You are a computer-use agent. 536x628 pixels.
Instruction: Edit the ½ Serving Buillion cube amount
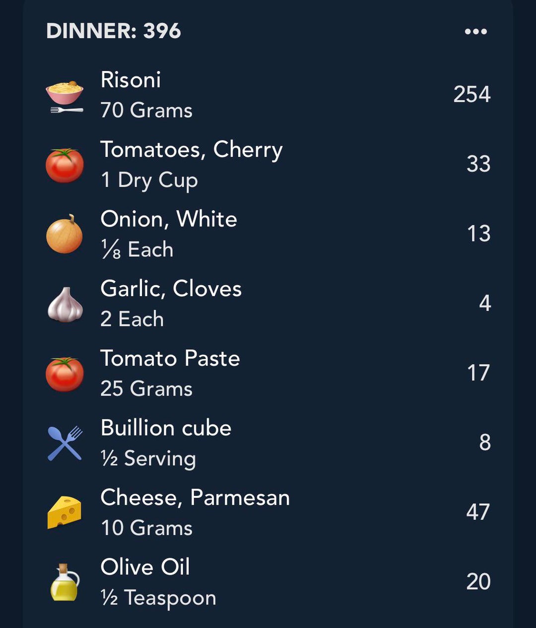point(148,459)
